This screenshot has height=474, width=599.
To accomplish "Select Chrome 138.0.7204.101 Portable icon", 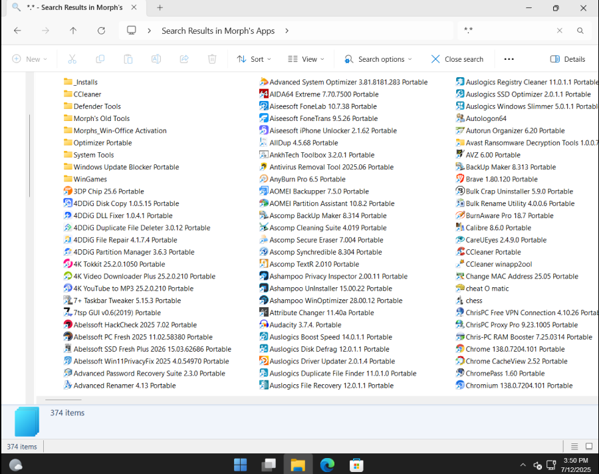I will click(460, 349).
